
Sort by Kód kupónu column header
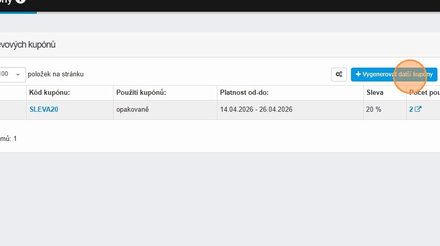point(50,93)
